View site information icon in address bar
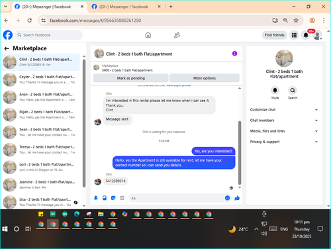This screenshot has height=249, width=331. [x=44, y=21]
